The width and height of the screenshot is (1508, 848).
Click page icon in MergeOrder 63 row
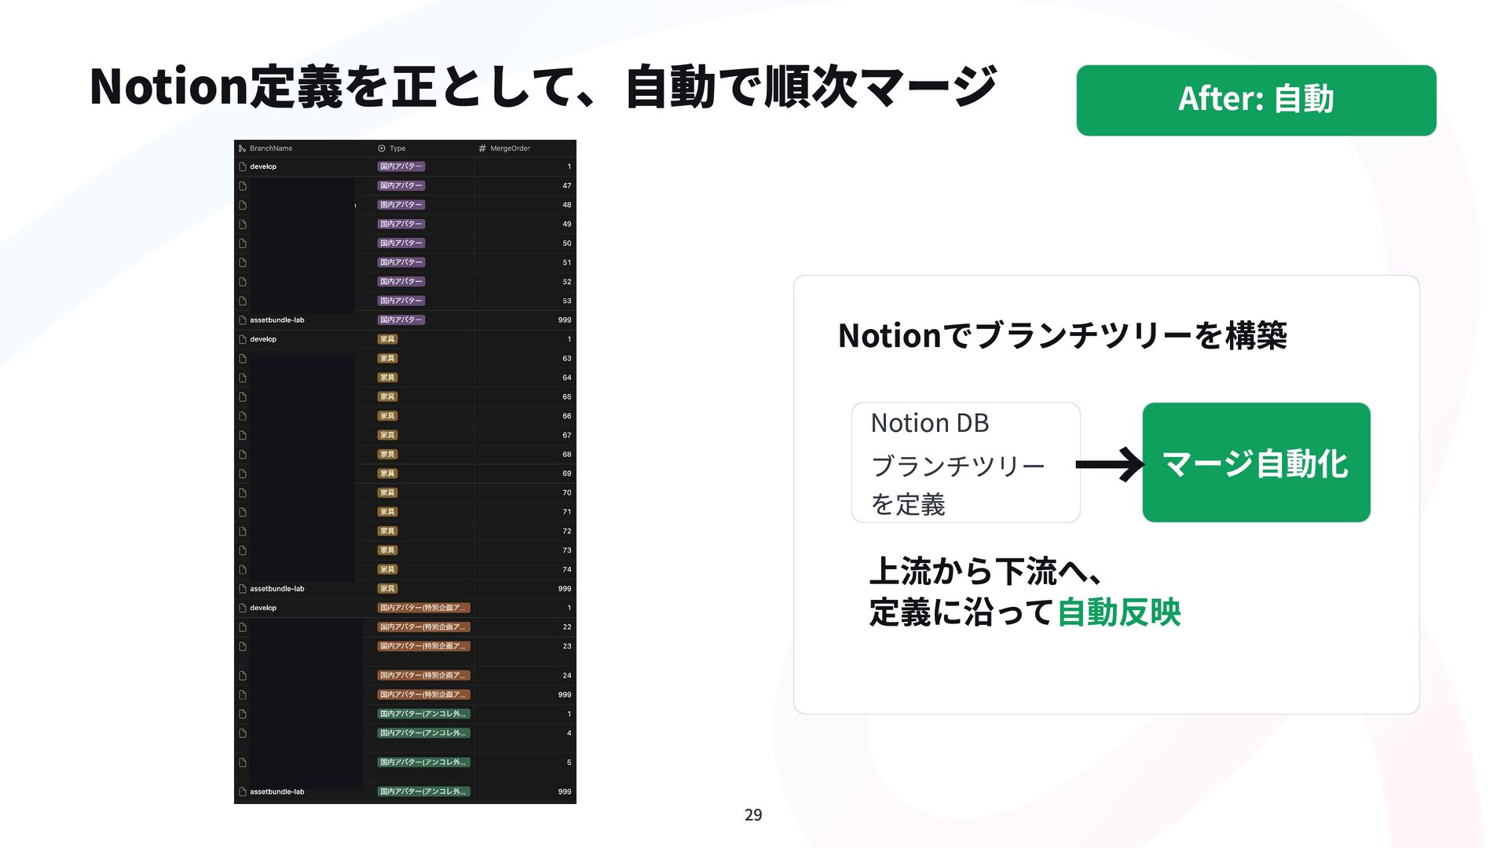click(x=243, y=359)
